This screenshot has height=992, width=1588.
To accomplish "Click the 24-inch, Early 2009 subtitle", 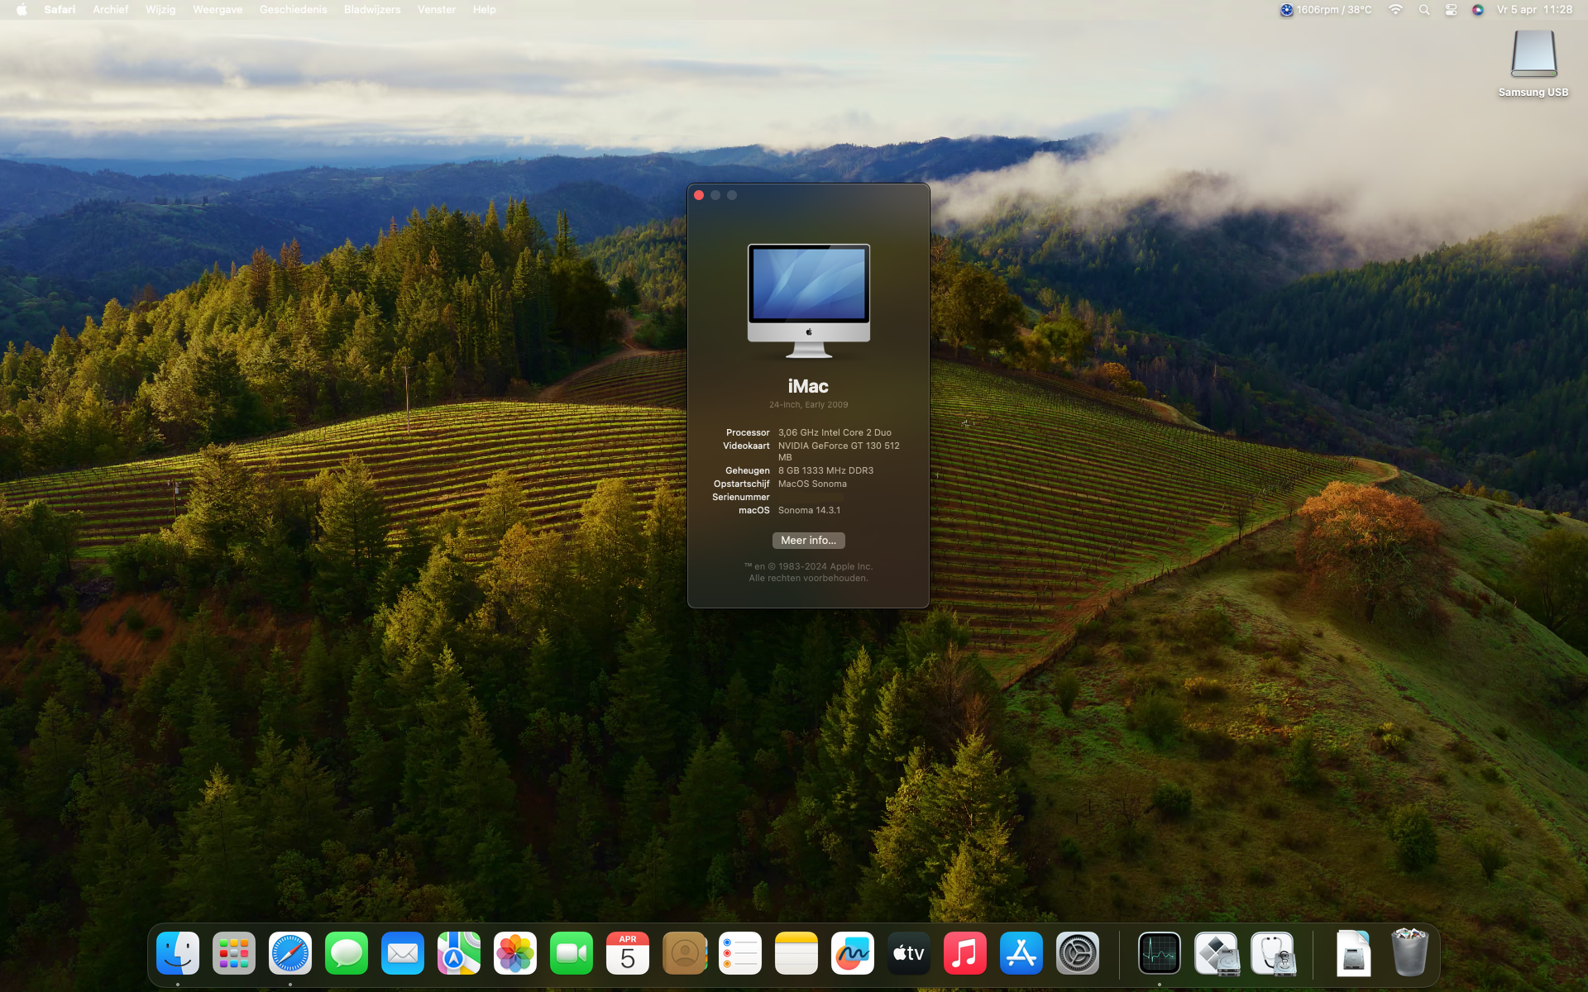I will [x=808, y=404].
